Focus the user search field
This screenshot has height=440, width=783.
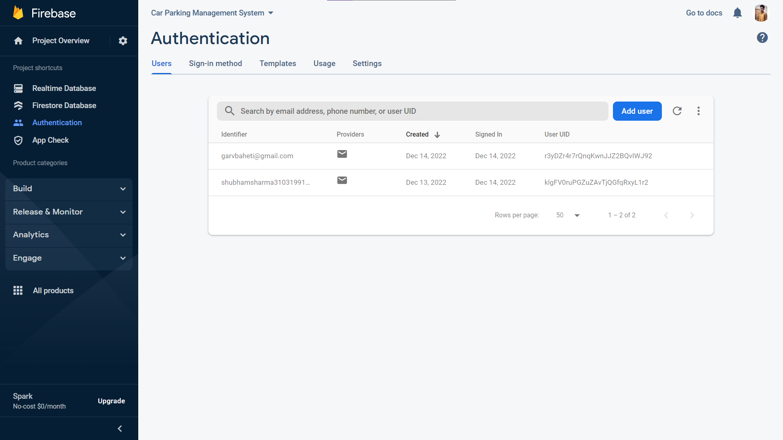pos(412,111)
